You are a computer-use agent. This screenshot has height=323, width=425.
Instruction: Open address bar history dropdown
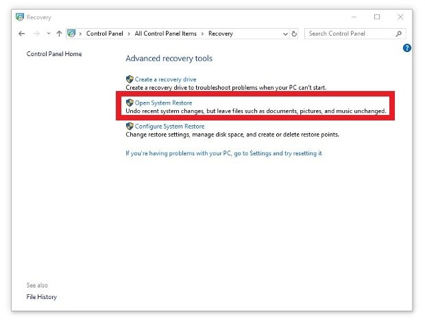(285, 34)
